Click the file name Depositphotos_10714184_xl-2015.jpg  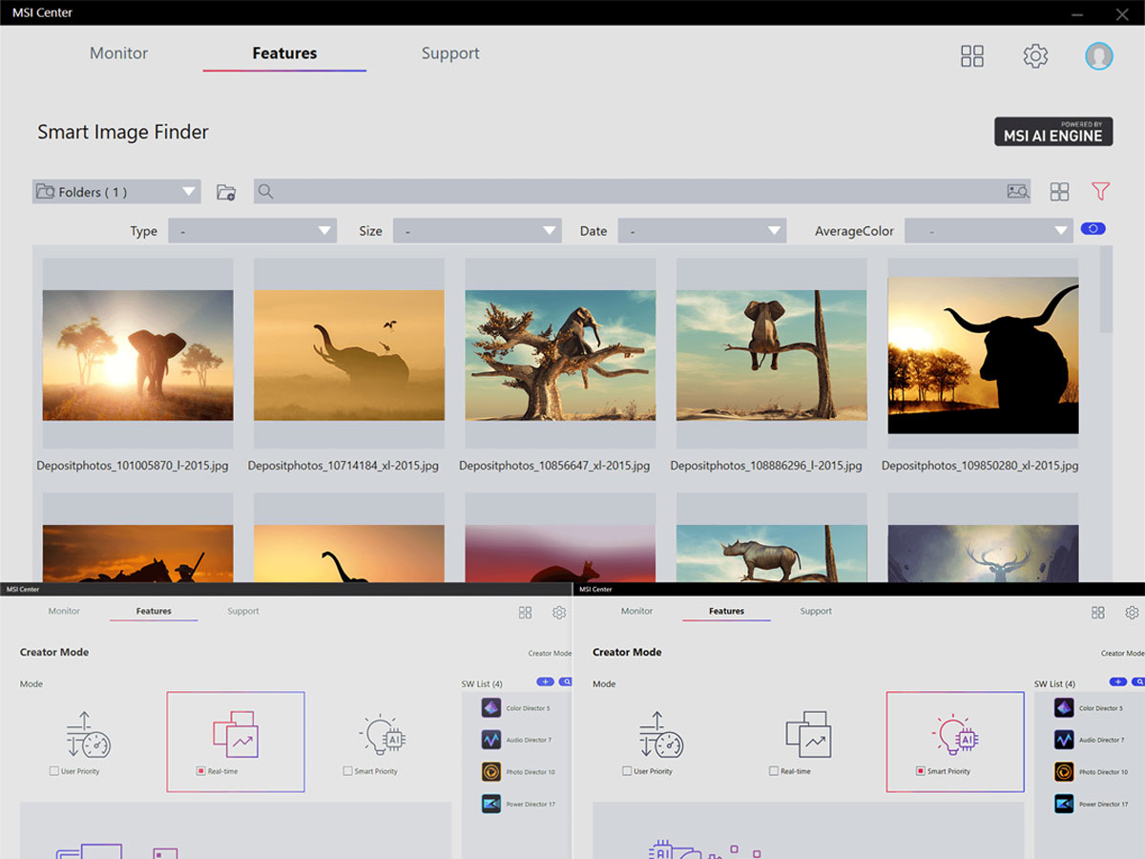(x=343, y=466)
